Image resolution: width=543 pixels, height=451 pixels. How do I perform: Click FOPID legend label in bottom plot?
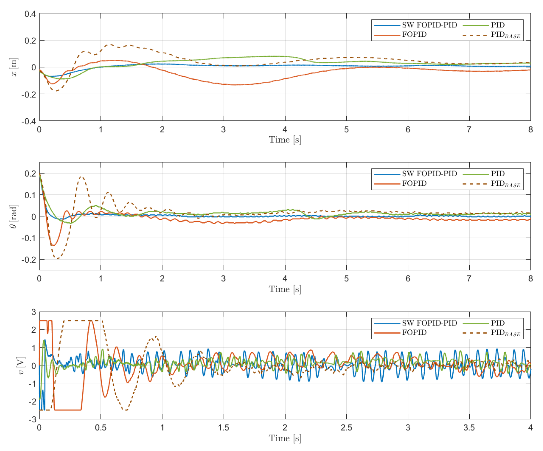point(414,332)
